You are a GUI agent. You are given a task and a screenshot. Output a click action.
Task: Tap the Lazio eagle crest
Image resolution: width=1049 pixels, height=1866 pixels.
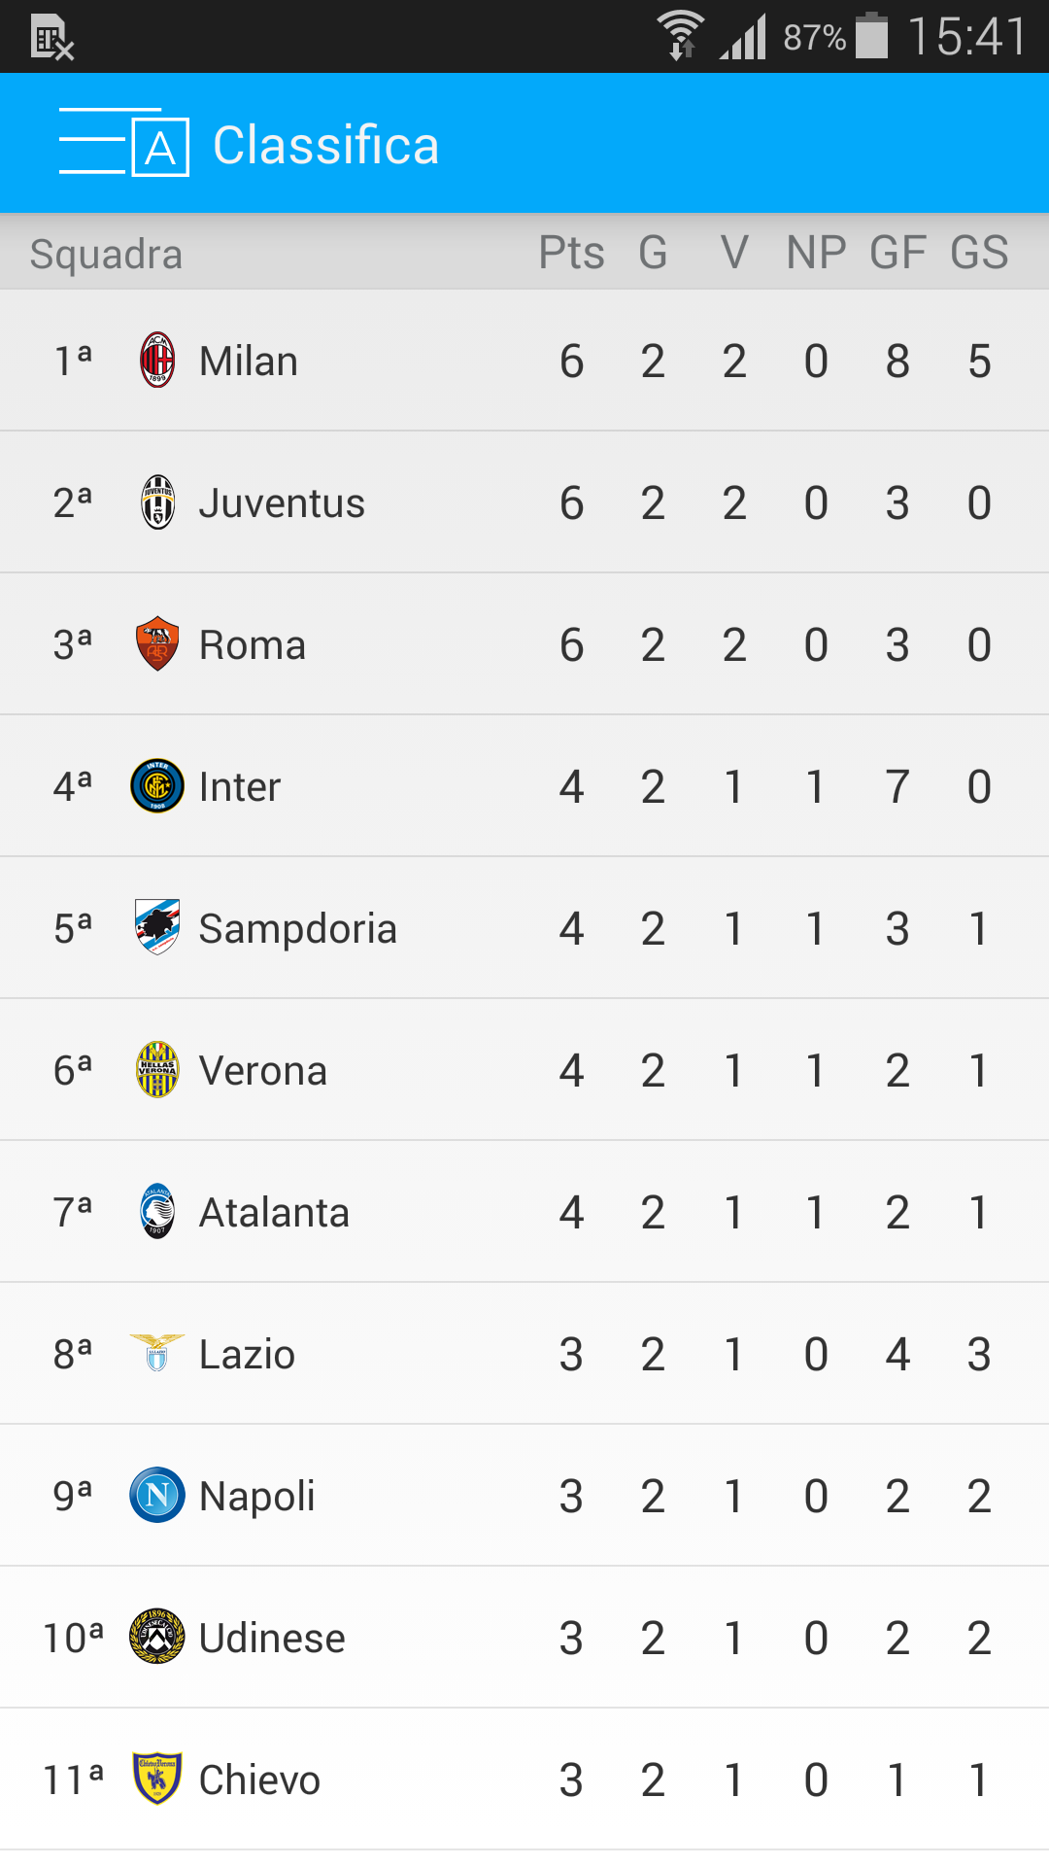[157, 1353]
